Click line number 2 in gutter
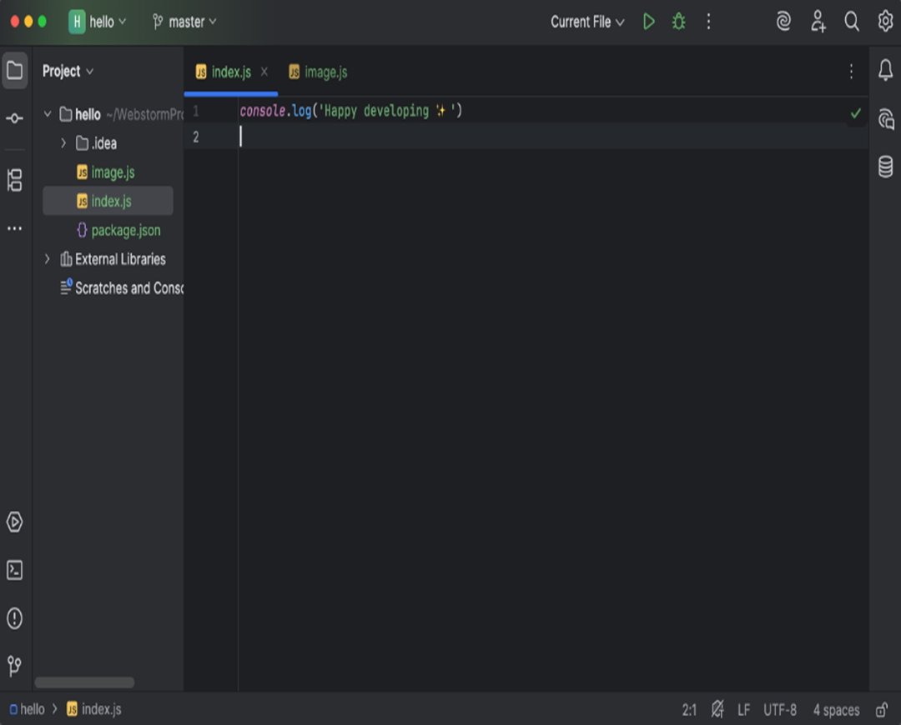Viewport: 901px width, 725px height. [x=196, y=137]
